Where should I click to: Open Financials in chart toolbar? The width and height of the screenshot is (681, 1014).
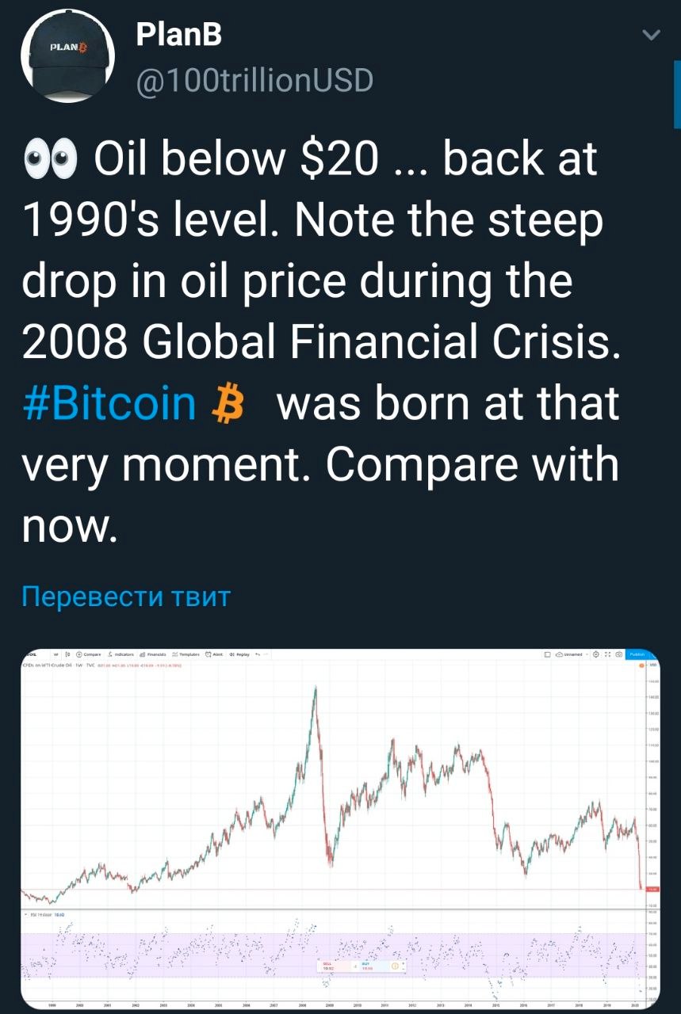click(x=152, y=654)
